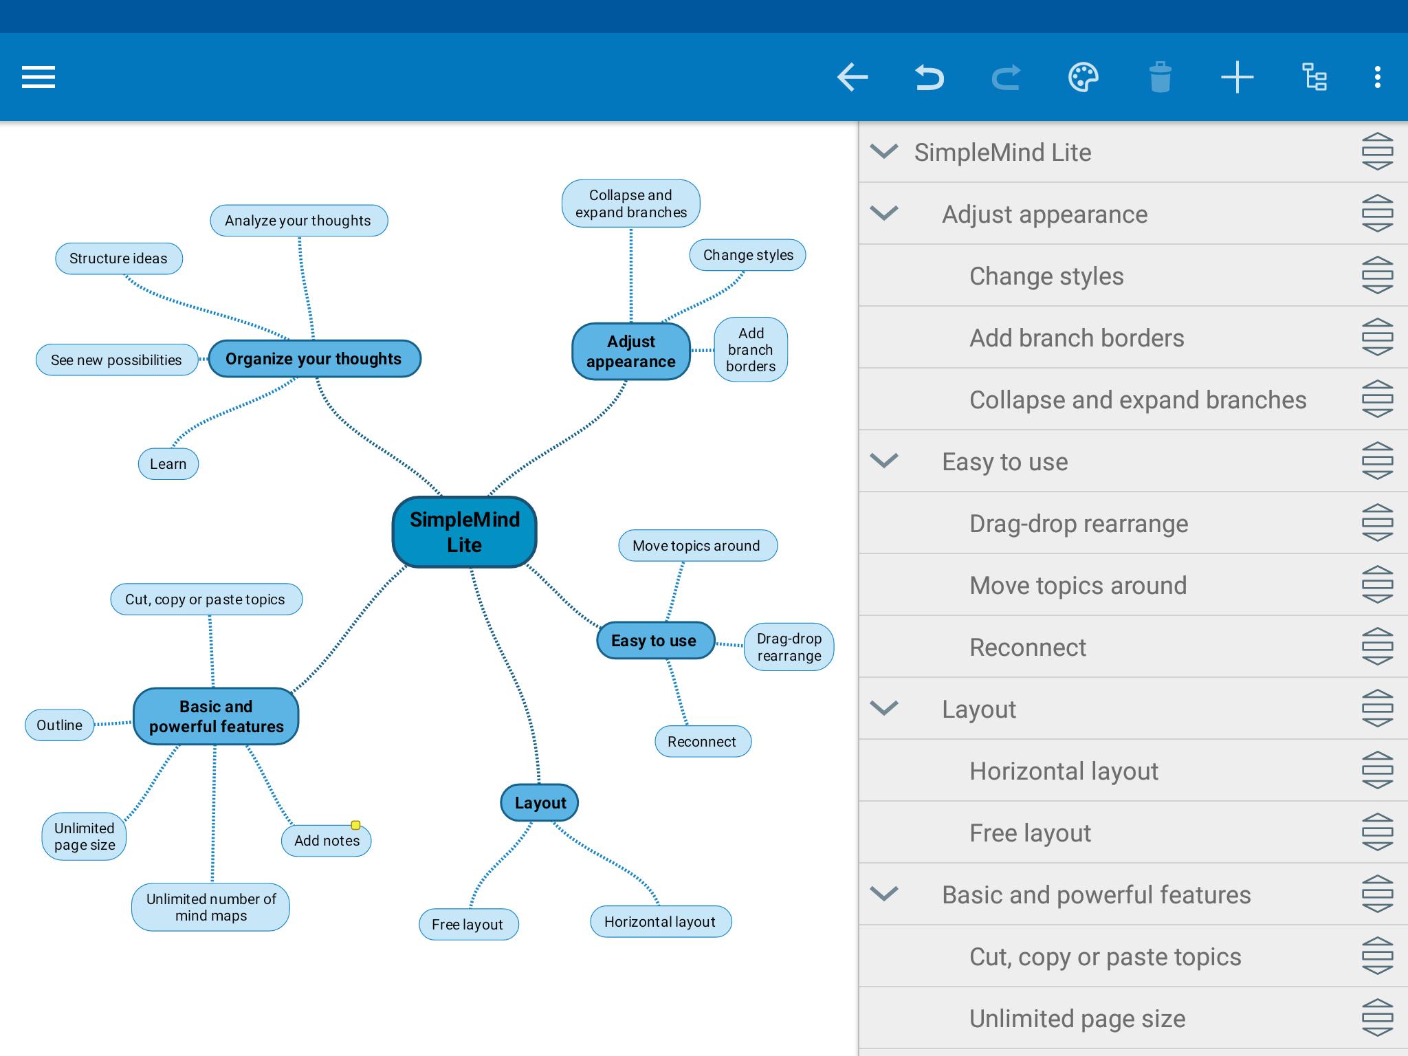
Task: Collapse the Basic and powerful features outline branch
Action: coord(884,894)
